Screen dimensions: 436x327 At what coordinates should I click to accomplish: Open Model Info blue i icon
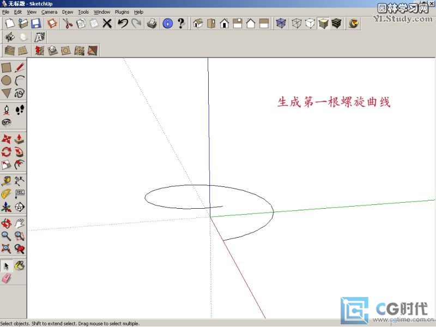[168, 23]
